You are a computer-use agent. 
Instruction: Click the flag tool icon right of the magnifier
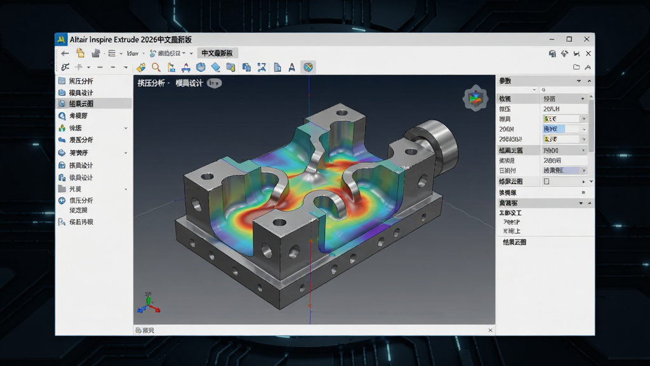click(171, 67)
